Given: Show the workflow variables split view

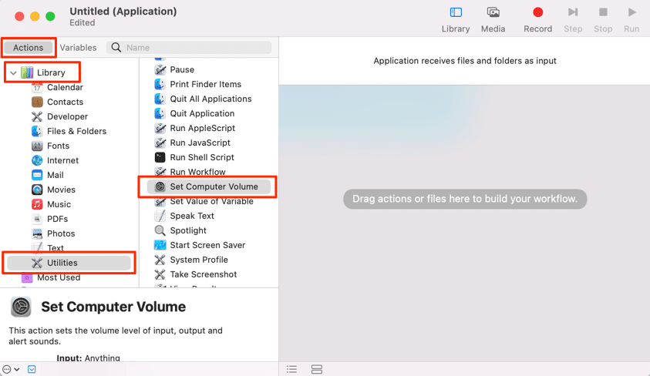Looking at the screenshot, I should point(317,369).
